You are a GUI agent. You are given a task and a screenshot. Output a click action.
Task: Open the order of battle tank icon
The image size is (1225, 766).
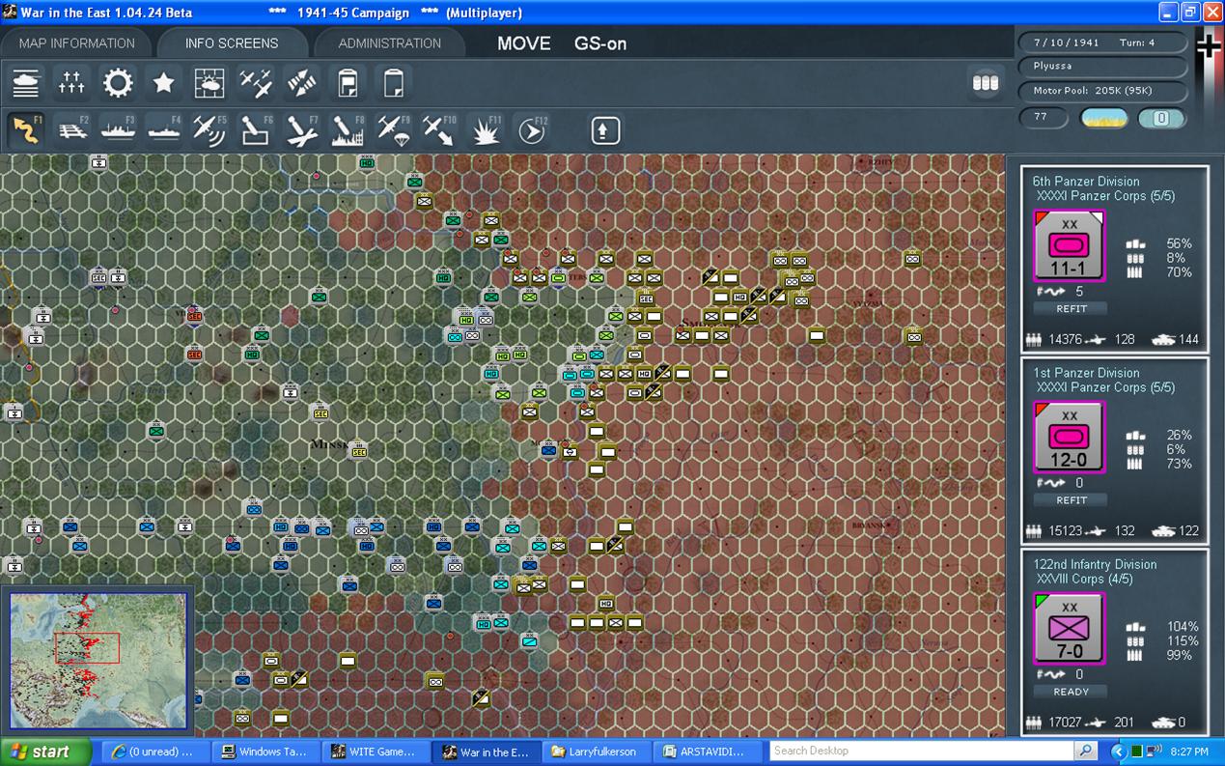tap(26, 83)
